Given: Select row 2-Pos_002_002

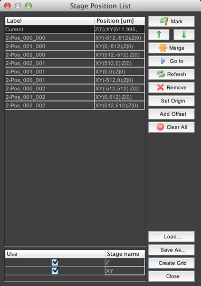Looking at the screenshot, I should (x=75, y=105).
